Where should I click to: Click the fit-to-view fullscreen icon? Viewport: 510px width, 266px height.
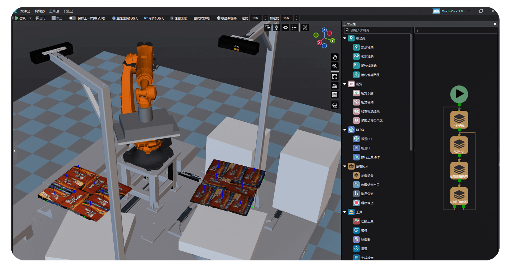(335, 77)
